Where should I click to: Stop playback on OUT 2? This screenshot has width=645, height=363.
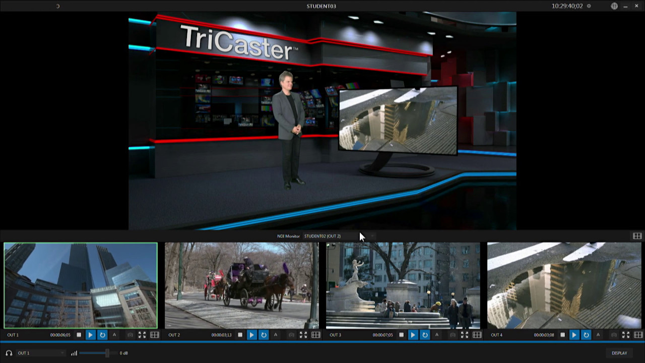point(240,335)
